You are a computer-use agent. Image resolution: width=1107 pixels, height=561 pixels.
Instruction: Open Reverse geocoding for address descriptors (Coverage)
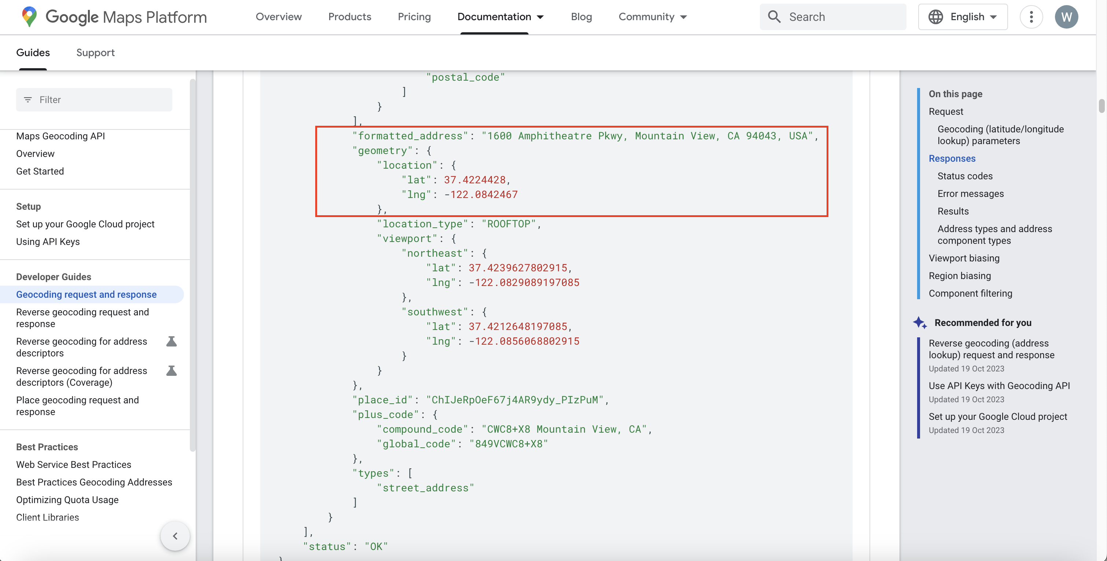(x=82, y=376)
